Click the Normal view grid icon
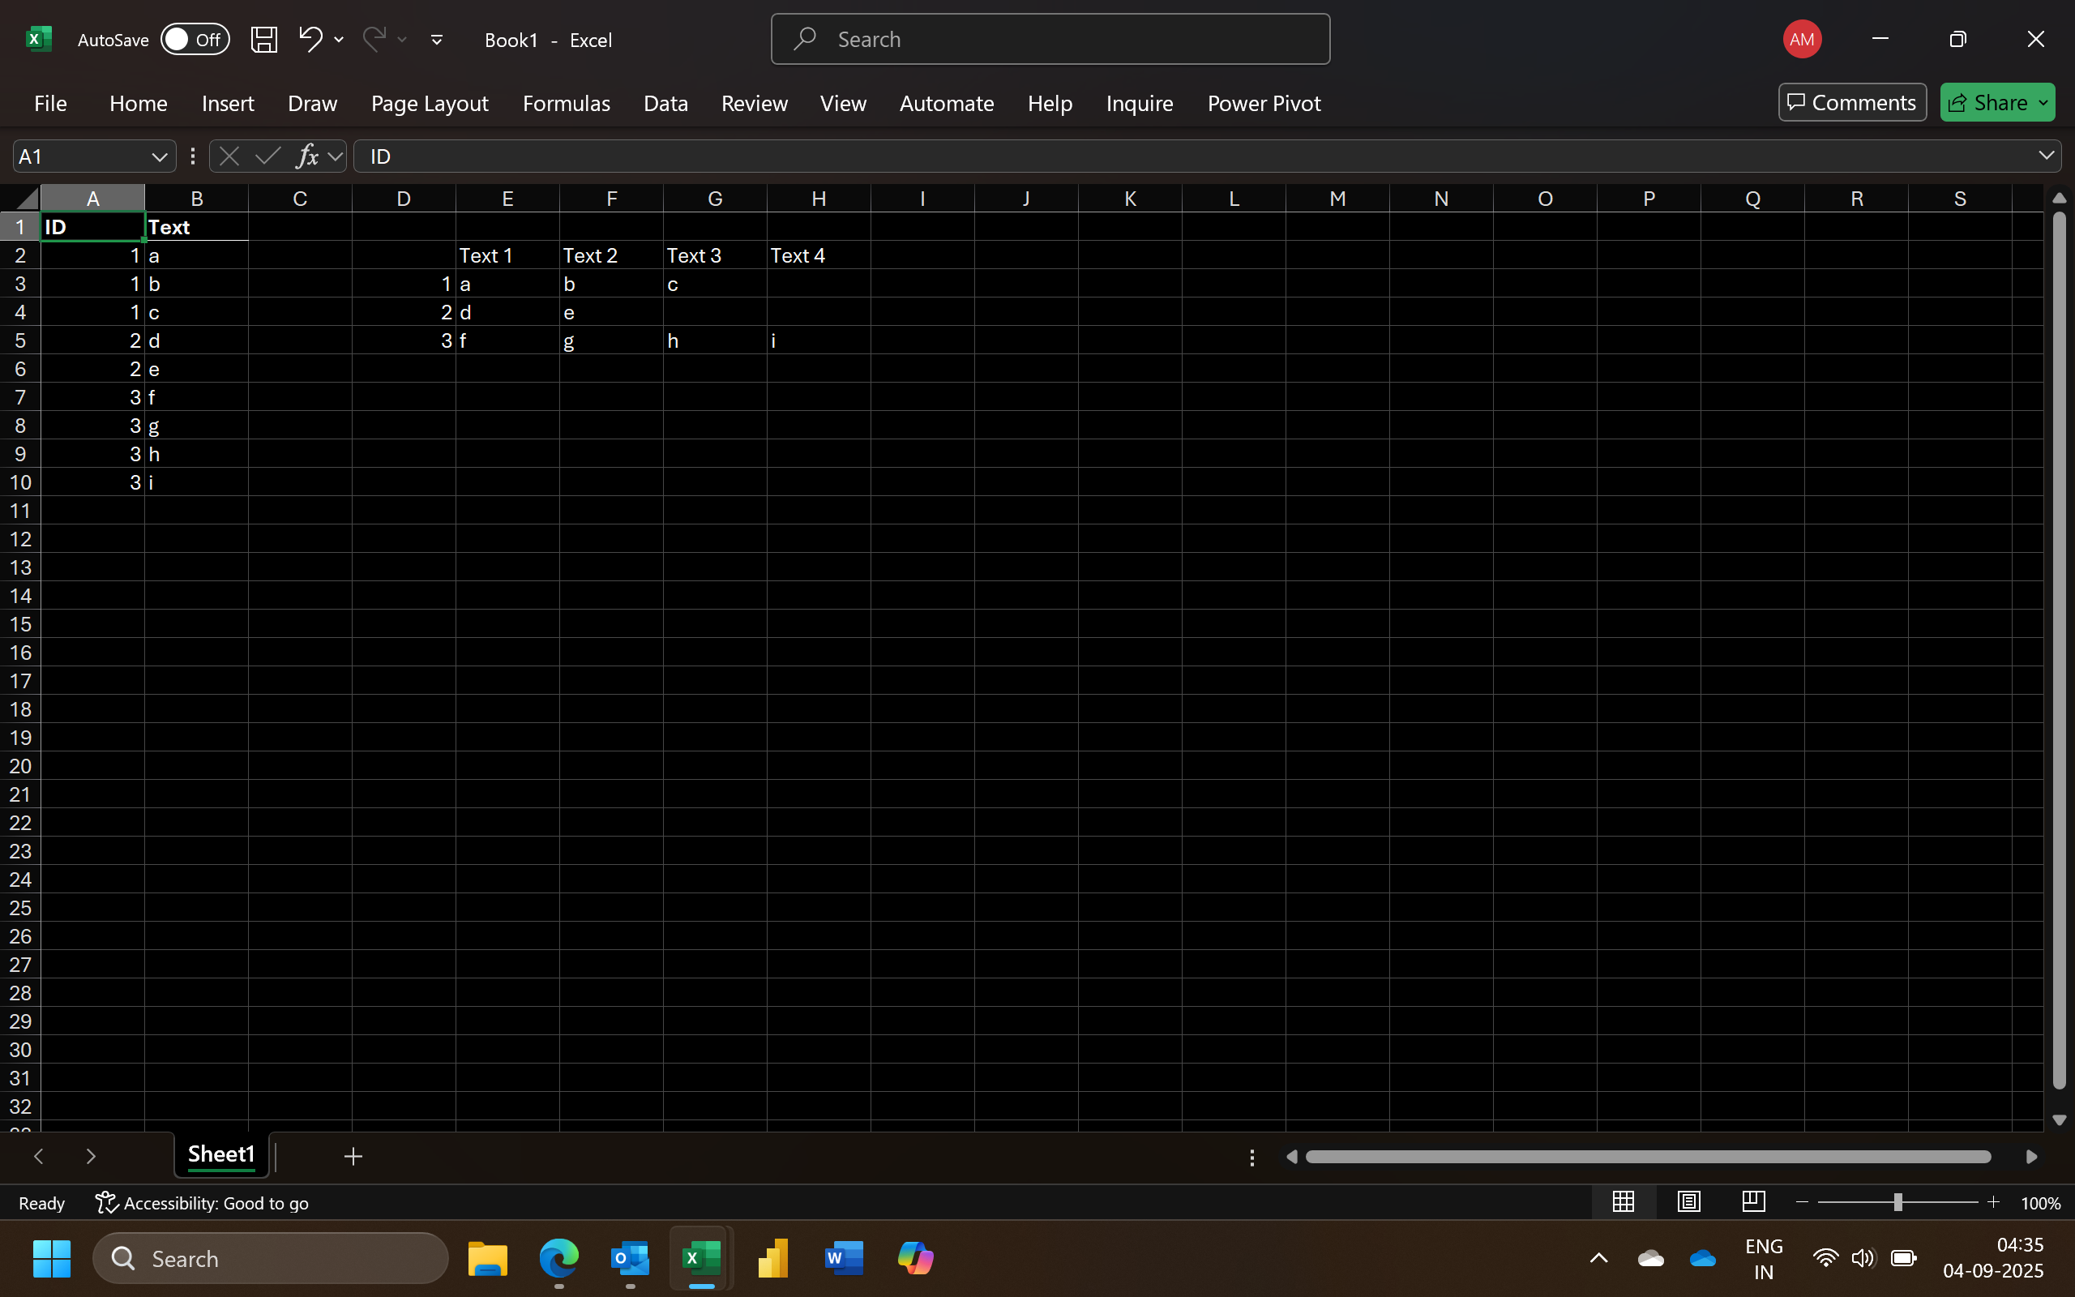 pyautogui.click(x=1624, y=1202)
